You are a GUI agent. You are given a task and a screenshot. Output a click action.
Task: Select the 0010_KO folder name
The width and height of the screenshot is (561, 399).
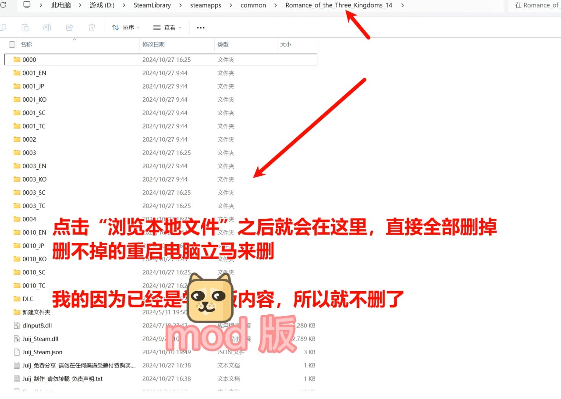point(34,259)
